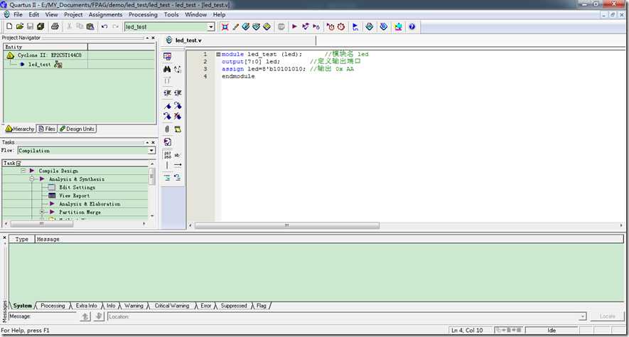Switch to the Files tab
This screenshot has height=337, width=629.
coord(47,129)
